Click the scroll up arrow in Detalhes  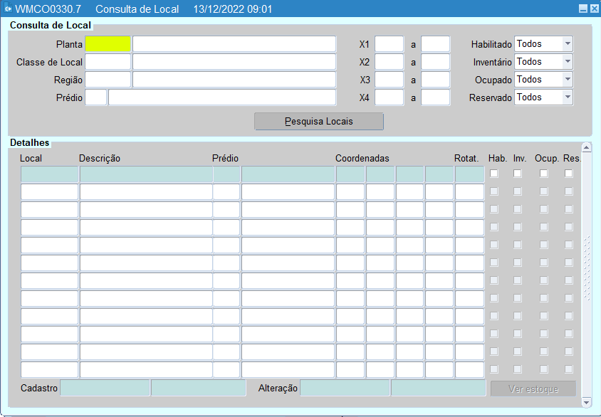point(587,147)
